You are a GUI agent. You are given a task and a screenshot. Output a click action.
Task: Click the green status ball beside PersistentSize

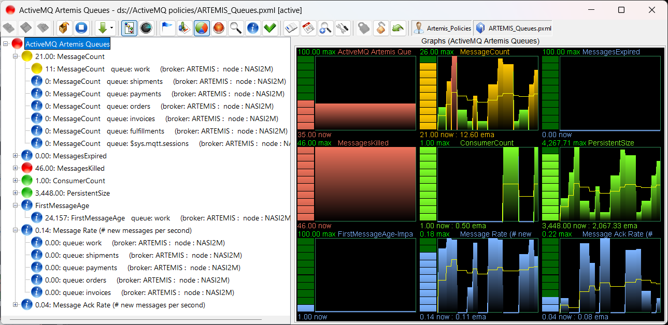coord(27,193)
